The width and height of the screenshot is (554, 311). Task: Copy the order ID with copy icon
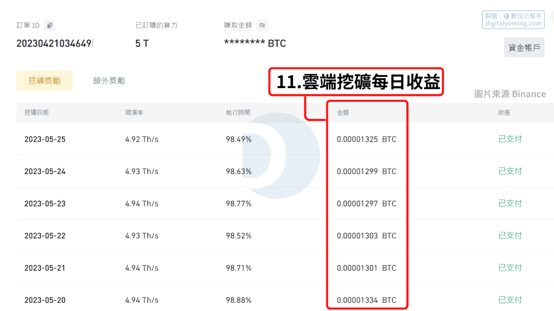50,25
